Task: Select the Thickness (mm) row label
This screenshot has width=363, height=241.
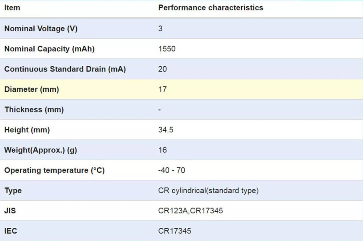Action: tap(34, 110)
